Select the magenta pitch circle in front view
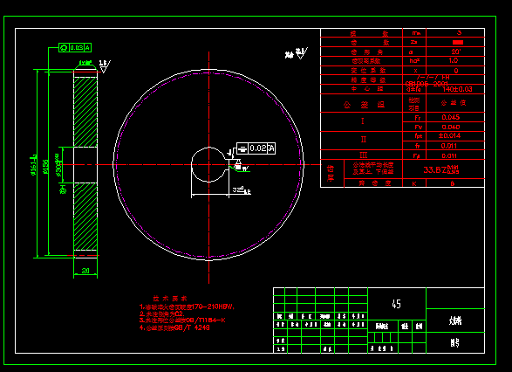 point(208,164)
